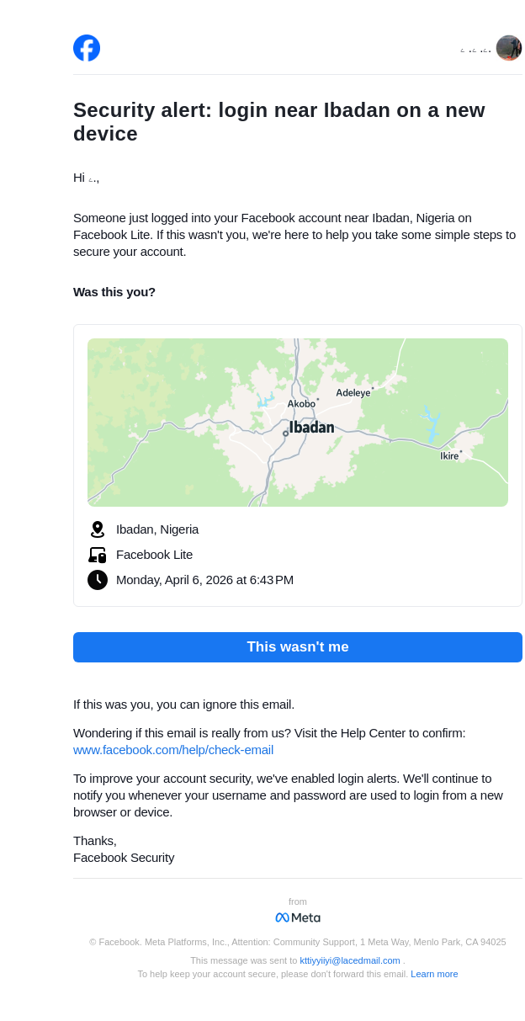The image size is (525, 1021).
Task: Click the "Ibadan, Nigeria" location text
Action: click(x=157, y=529)
